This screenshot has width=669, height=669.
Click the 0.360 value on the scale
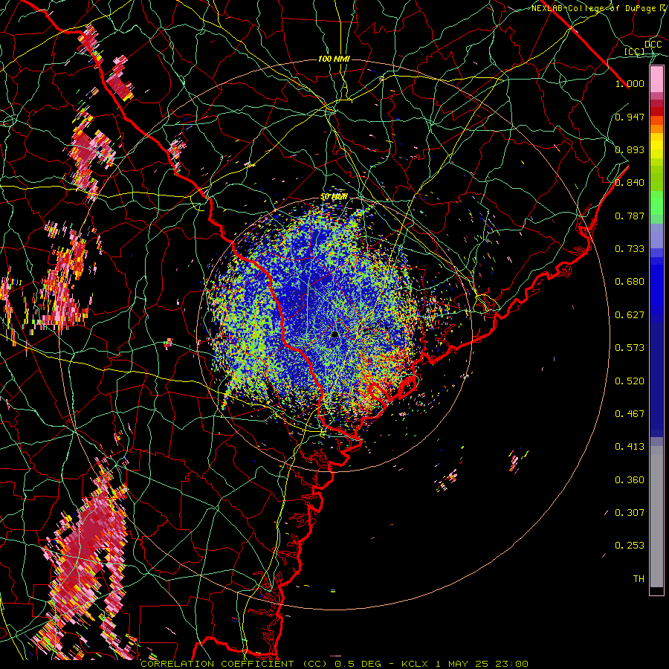click(630, 480)
